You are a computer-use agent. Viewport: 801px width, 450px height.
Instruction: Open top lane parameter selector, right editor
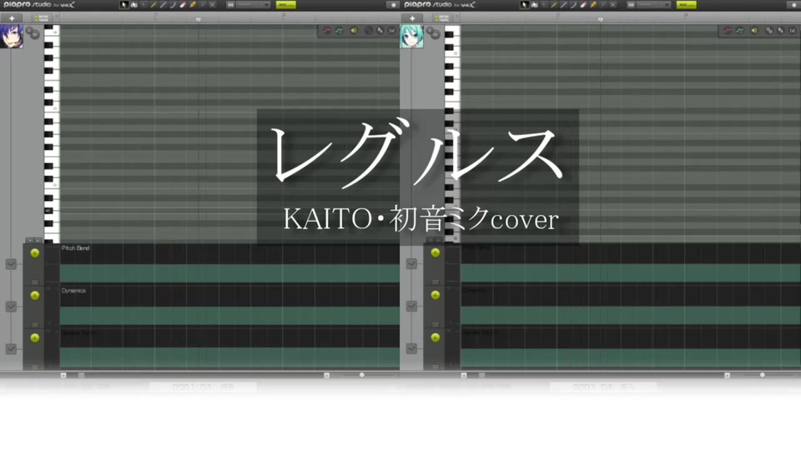pos(436,252)
